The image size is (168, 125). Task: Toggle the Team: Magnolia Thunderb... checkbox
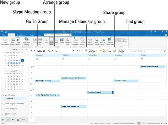coord(3,104)
